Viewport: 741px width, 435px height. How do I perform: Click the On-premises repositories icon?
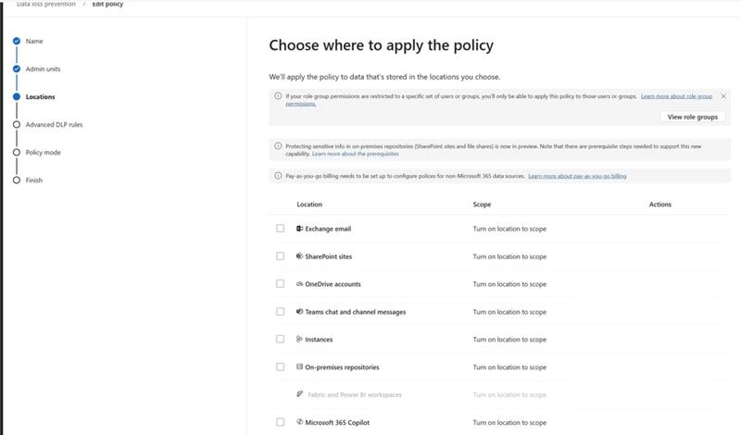[x=299, y=367]
